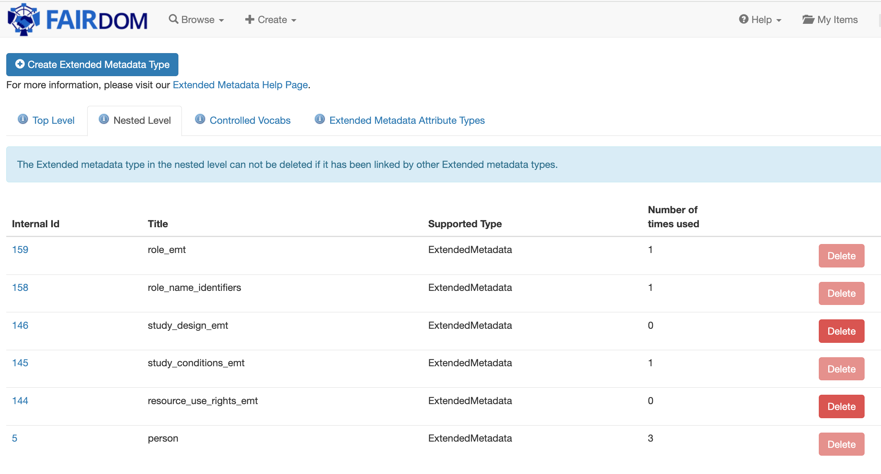The height and width of the screenshot is (474, 881).
Task: Click the My Items folder icon
Action: pyautogui.click(x=808, y=20)
